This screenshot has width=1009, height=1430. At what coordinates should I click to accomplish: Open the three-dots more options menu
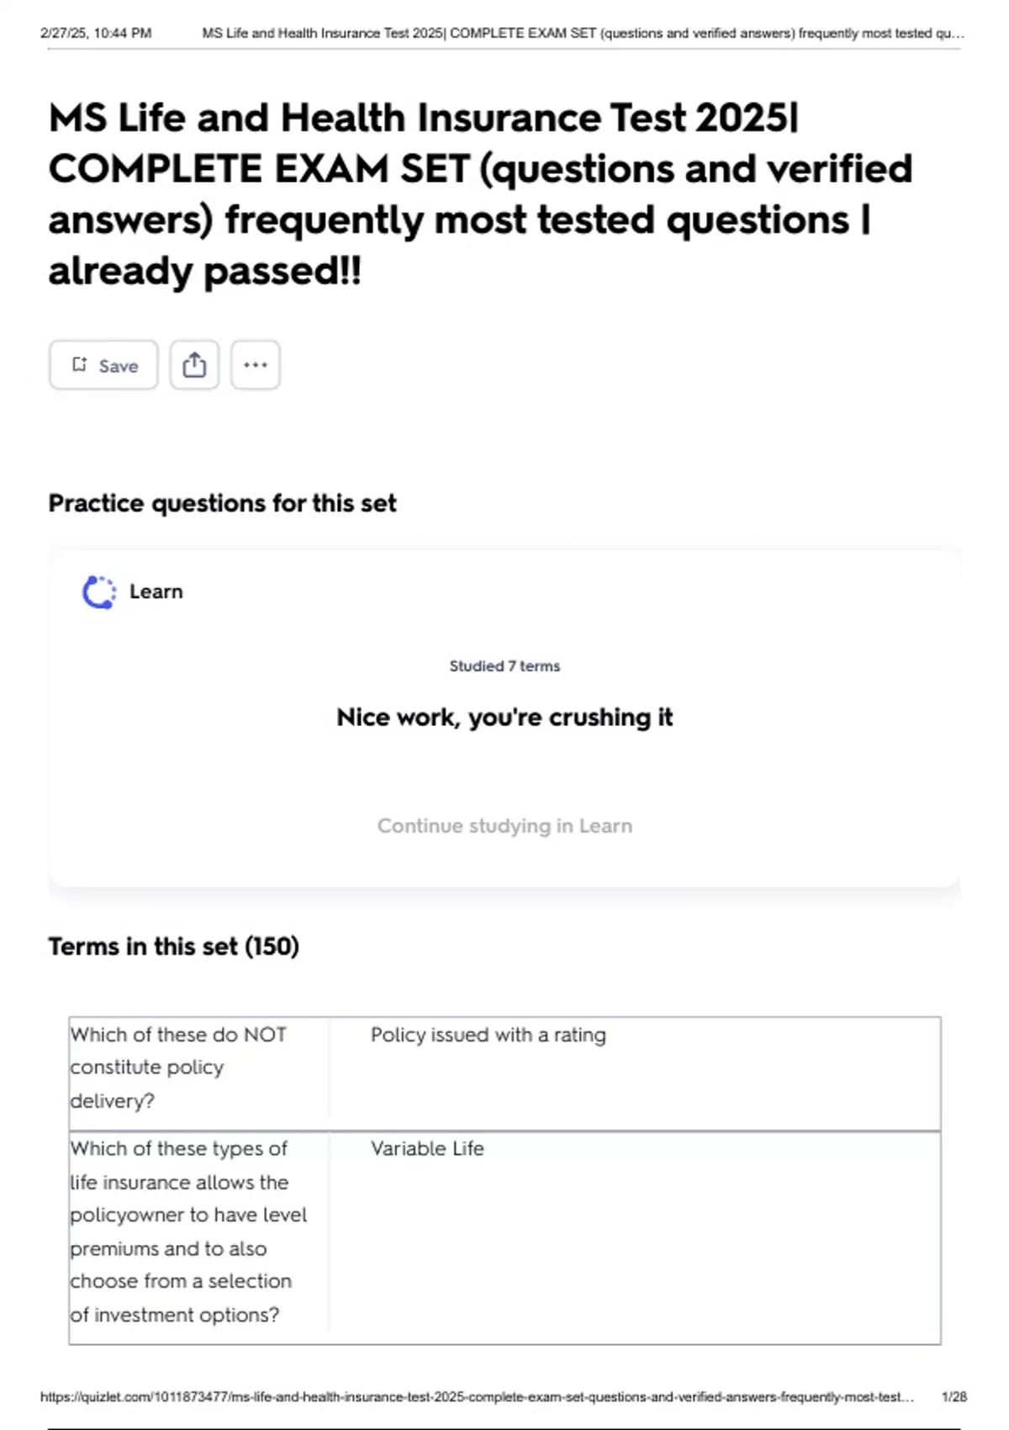point(255,365)
